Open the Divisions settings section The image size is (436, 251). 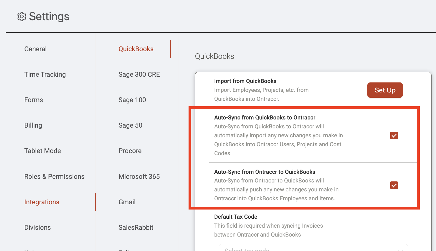pyautogui.click(x=38, y=227)
